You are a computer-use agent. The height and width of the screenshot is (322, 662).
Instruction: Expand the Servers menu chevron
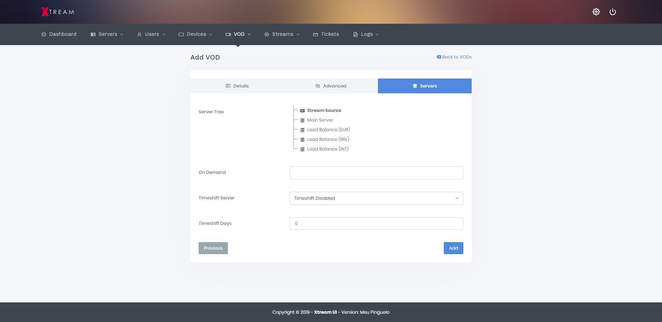pyautogui.click(x=122, y=34)
